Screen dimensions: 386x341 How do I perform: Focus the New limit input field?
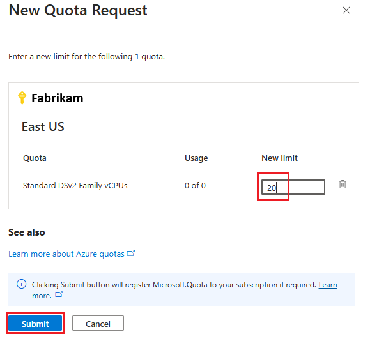293,187
